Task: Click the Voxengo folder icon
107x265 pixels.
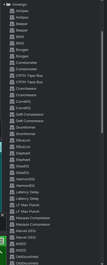Action: tap(9, 4)
